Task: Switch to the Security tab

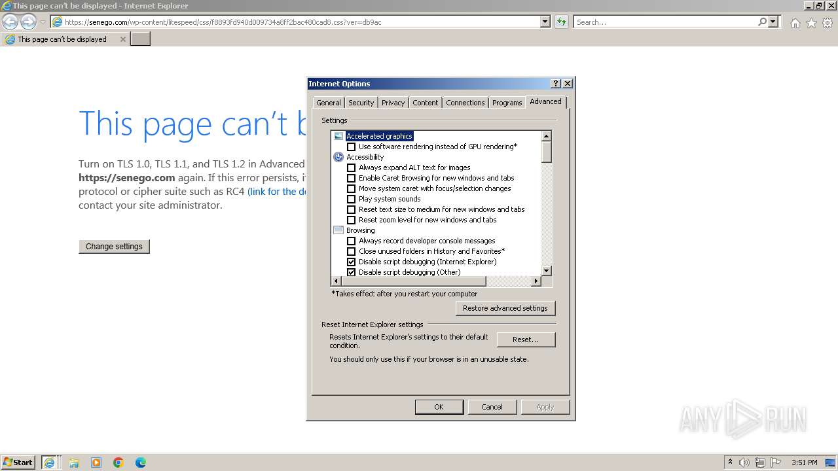Action: (361, 103)
